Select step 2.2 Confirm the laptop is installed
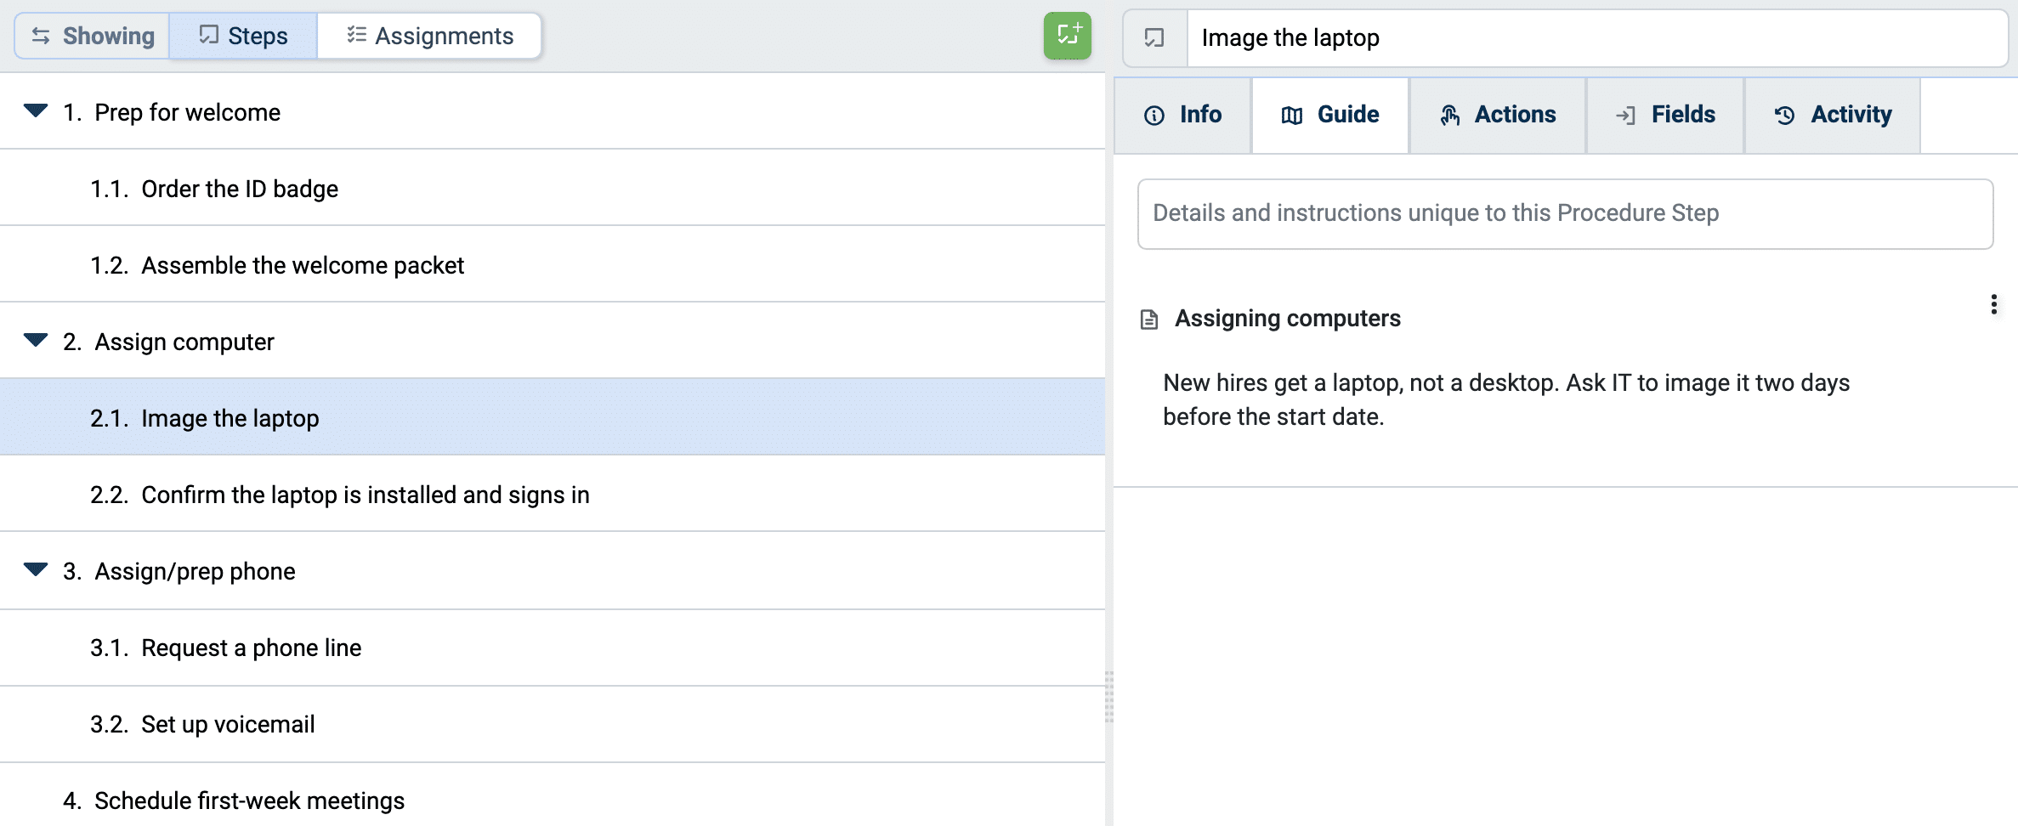Screen dimensions: 2018x826 553,494
